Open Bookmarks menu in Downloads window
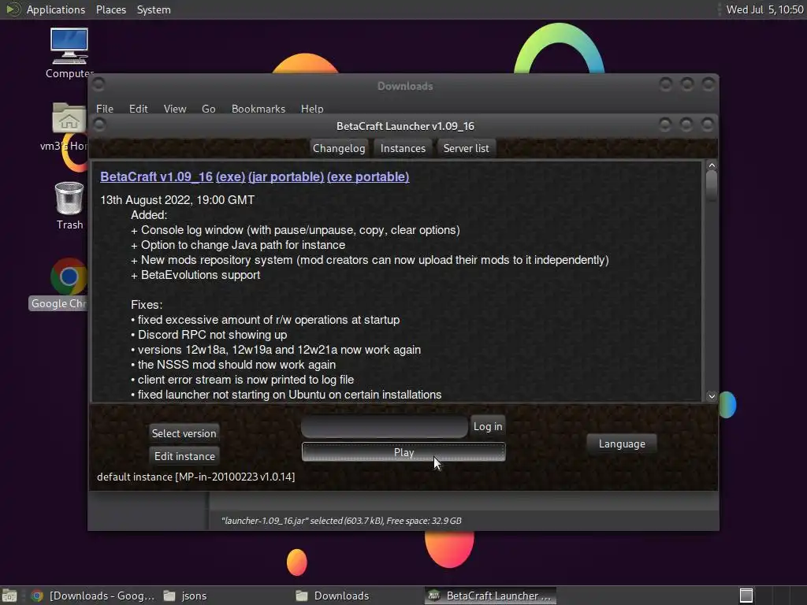Screen dimensions: 807x605 pyautogui.click(x=258, y=109)
